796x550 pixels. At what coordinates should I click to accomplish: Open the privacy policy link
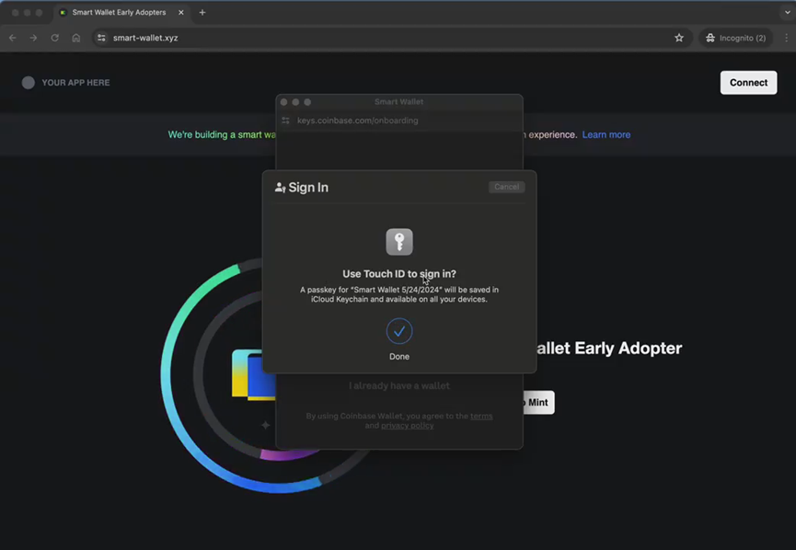[407, 426]
